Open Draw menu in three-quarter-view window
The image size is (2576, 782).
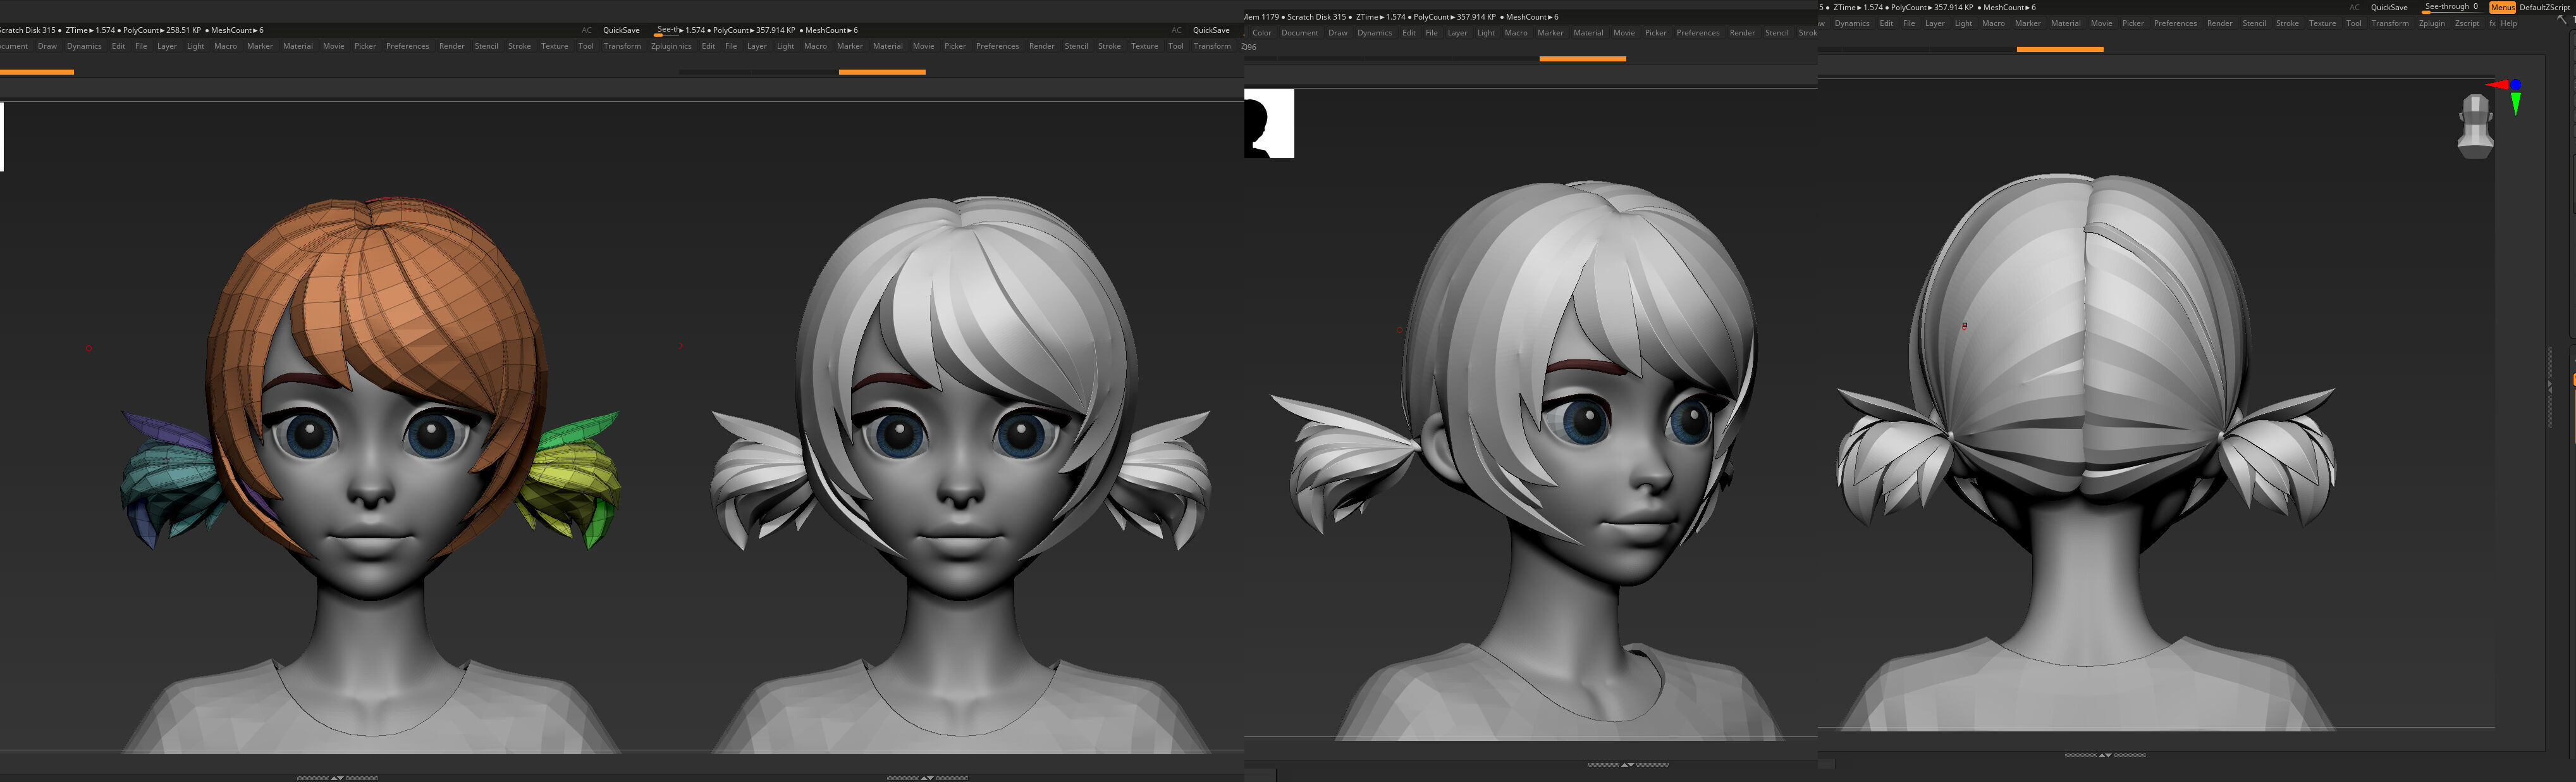[1337, 33]
